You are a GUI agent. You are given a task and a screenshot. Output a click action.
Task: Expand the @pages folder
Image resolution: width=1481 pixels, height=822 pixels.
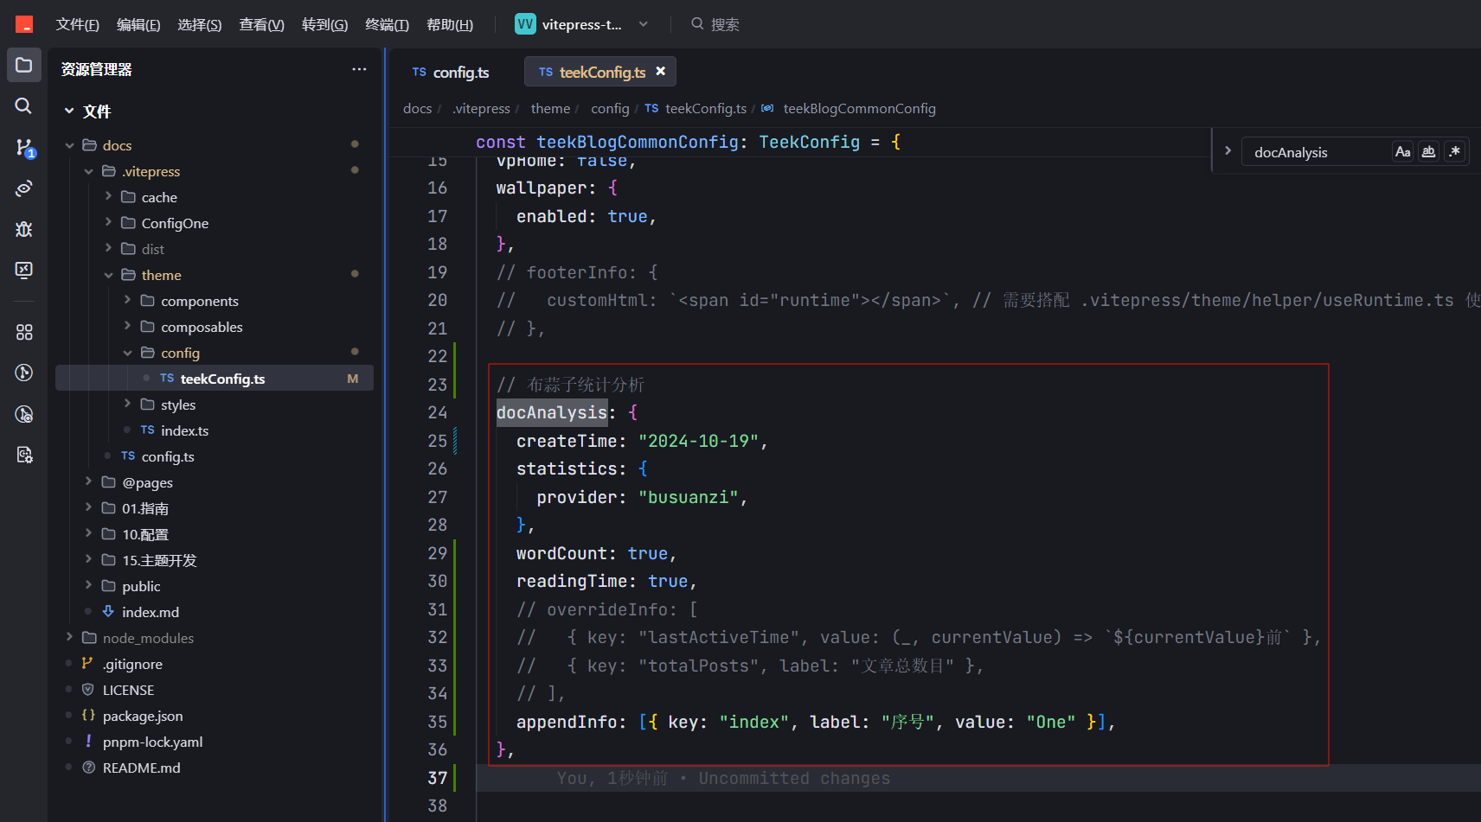[x=88, y=482]
